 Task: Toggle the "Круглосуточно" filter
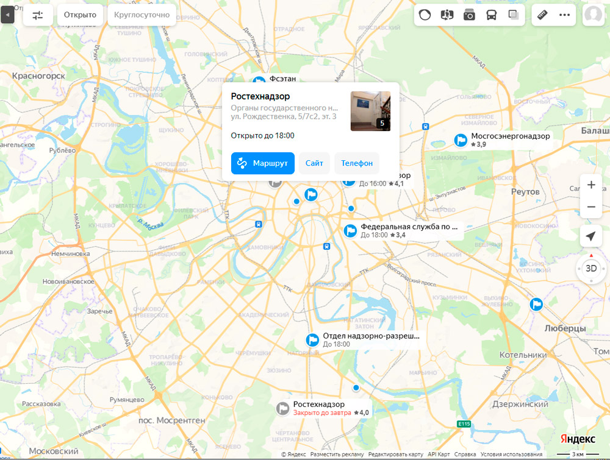pos(142,15)
